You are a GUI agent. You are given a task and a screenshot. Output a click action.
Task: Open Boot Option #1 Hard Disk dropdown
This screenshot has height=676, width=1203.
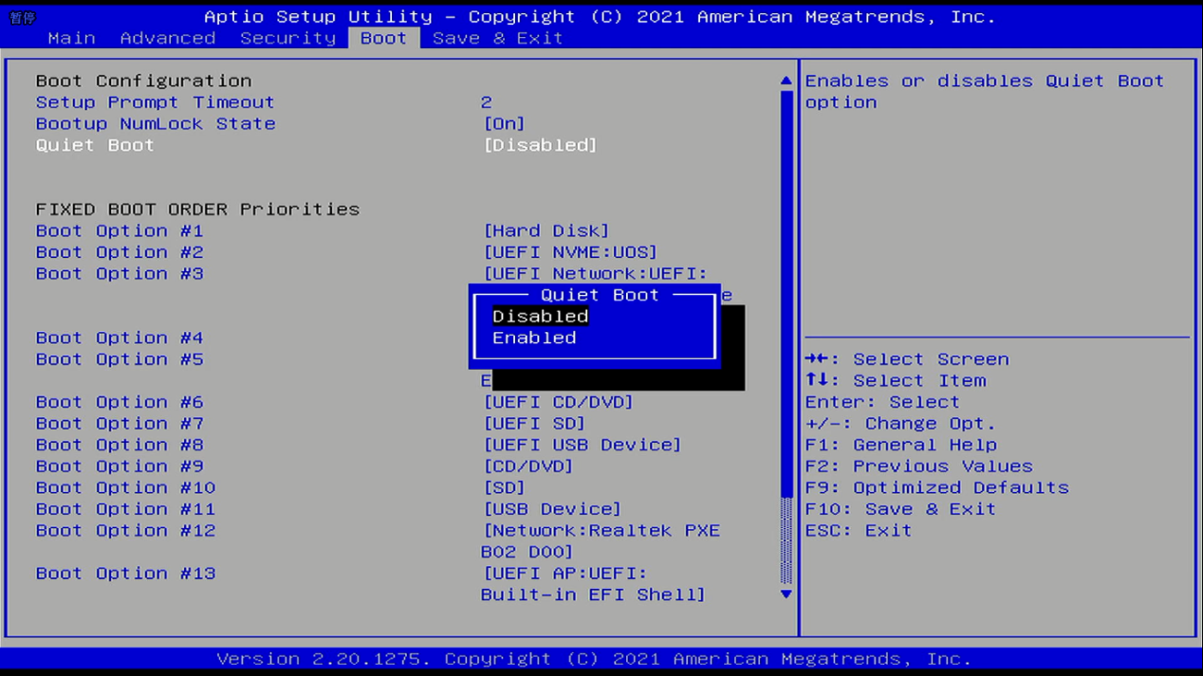(546, 231)
